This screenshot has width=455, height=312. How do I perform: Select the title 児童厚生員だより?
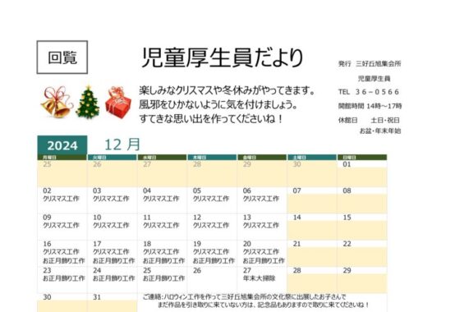(x=223, y=58)
